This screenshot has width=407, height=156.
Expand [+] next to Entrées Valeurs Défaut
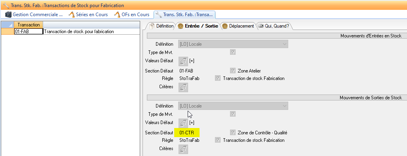(192, 61)
